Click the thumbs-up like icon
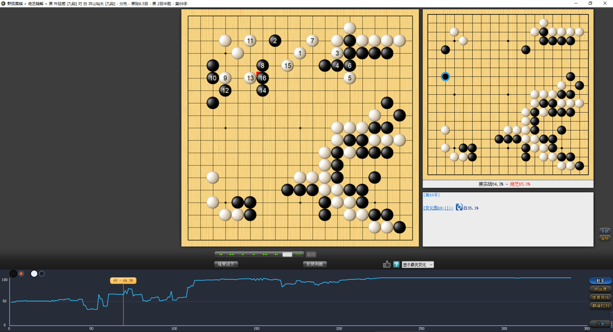Viewport: 613px width, 332px height. (387, 264)
